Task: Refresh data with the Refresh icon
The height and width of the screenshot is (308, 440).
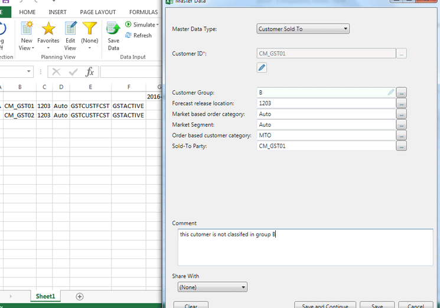Action: (x=138, y=35)
